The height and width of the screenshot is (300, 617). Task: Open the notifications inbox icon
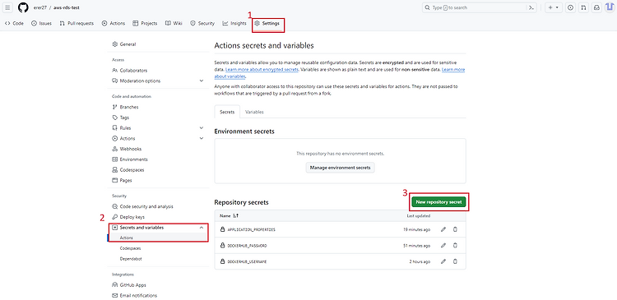tap(597, 7)
